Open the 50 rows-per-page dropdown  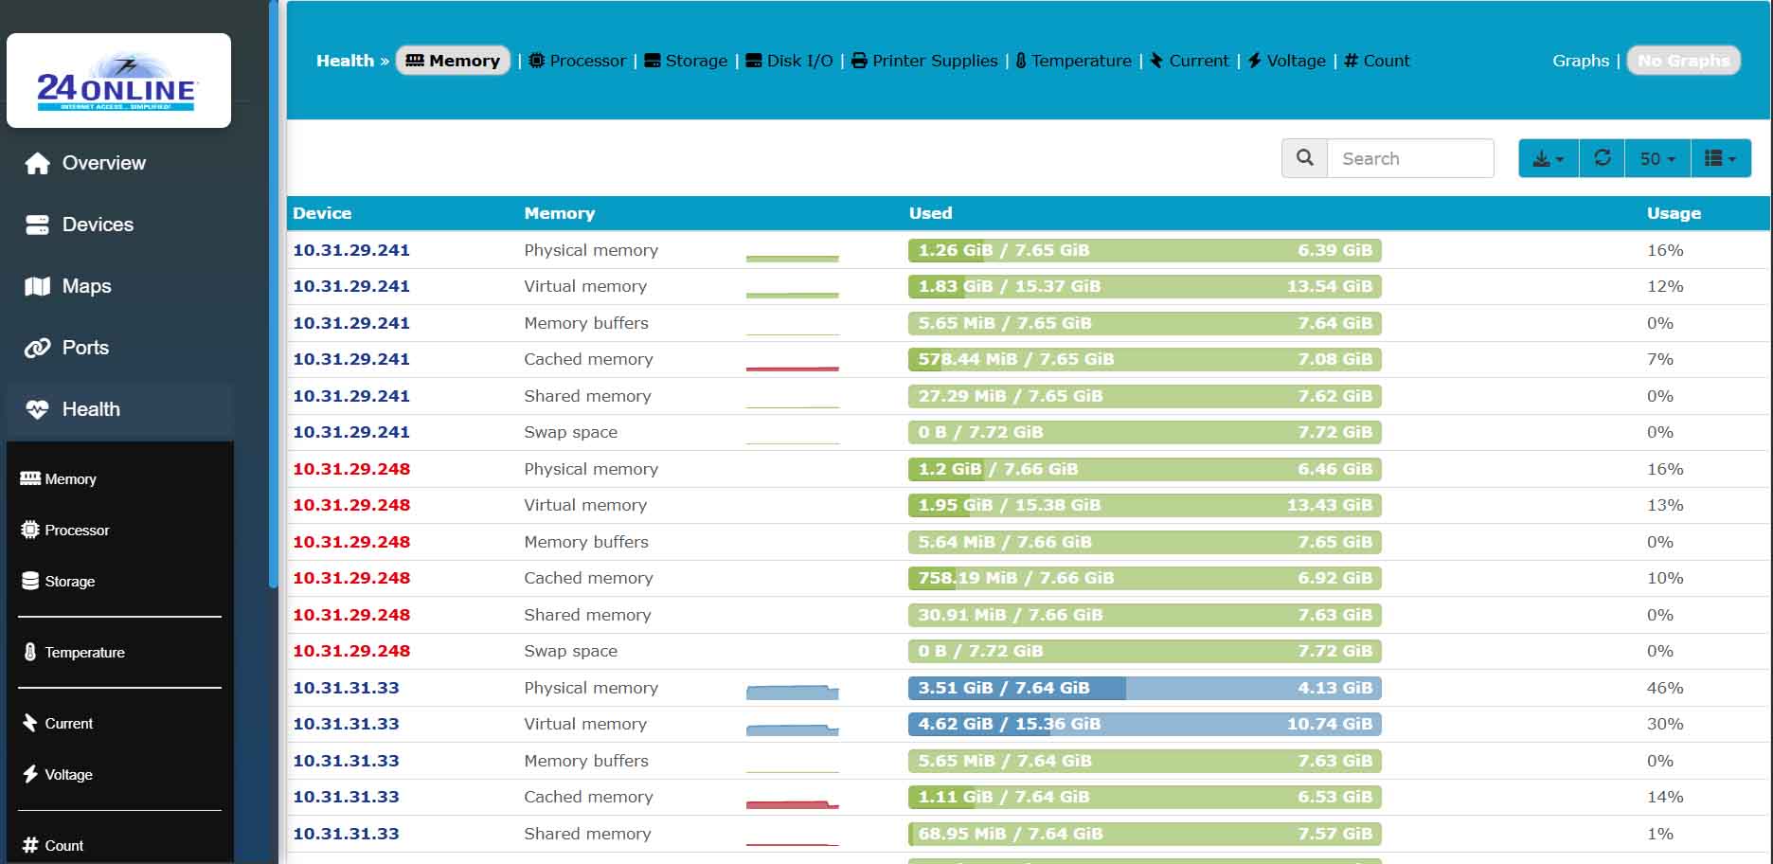[x=1657, y=158]
